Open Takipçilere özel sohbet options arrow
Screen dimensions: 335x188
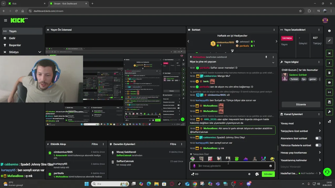coord(320,131)
